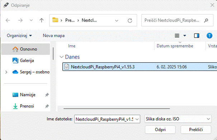Click the navigation pane vertical scrollbar

pos(53,54)
